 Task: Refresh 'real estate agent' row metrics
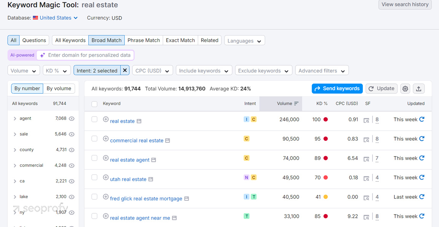pyautogui.click(x=421, y=158)
